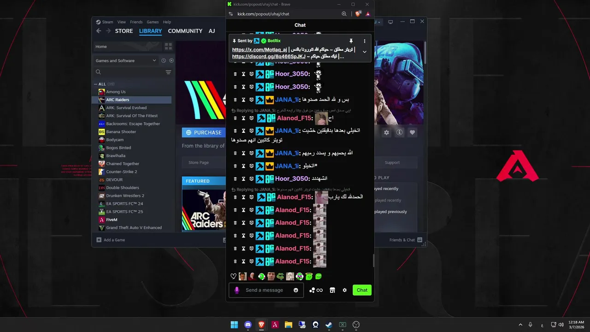Screen dimensions: 590x332
Task: Open the Support tab in Steam
Action: (x=392, y=162)
